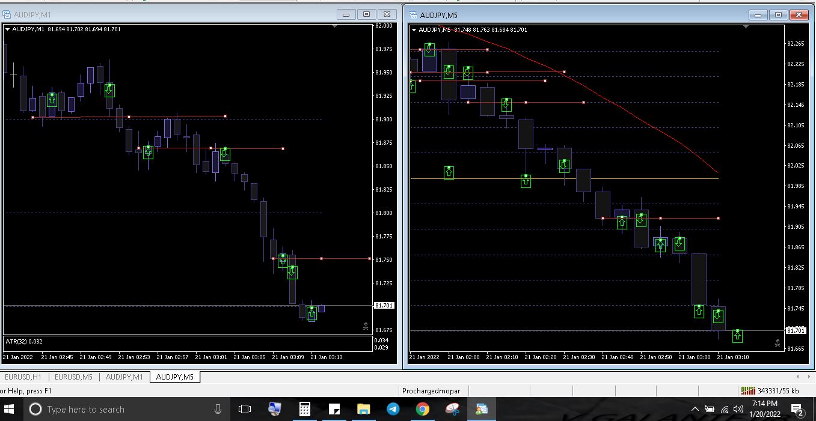Open Calculator from the taskbar

tap(305, 409)
